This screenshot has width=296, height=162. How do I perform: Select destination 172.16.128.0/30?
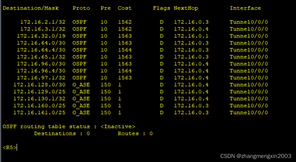[x=39, y=85]
